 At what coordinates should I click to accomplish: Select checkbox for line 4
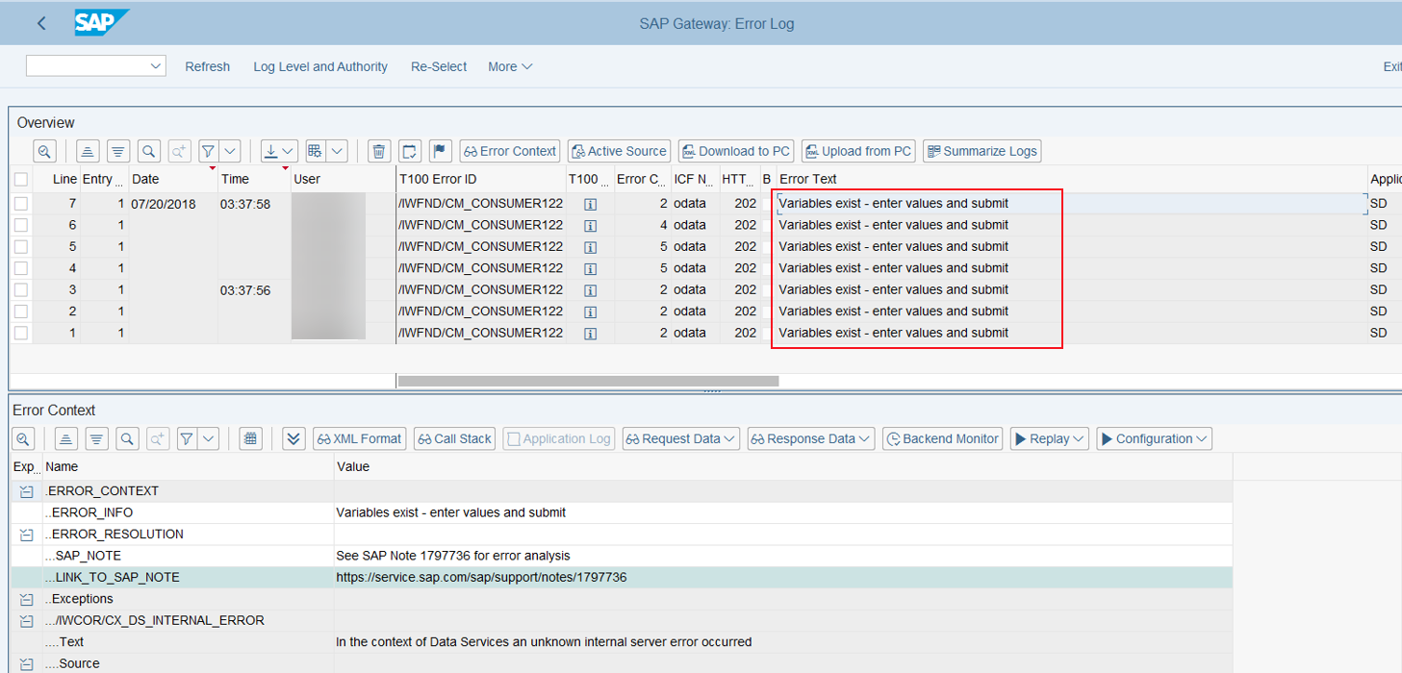pos(21,268)
